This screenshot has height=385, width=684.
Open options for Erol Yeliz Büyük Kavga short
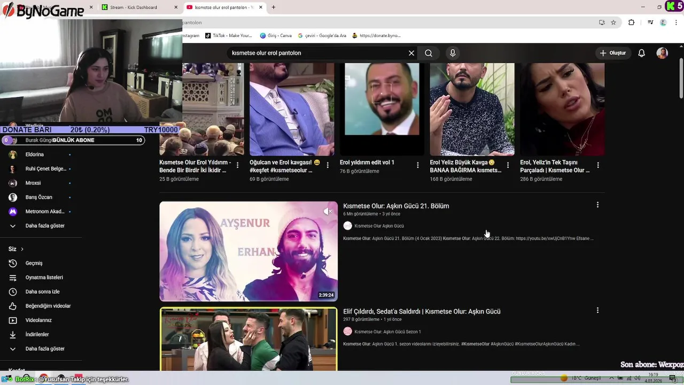tap(508, 165)
